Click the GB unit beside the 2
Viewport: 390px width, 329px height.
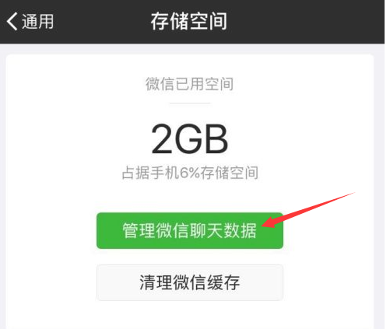tap(202, 138)
